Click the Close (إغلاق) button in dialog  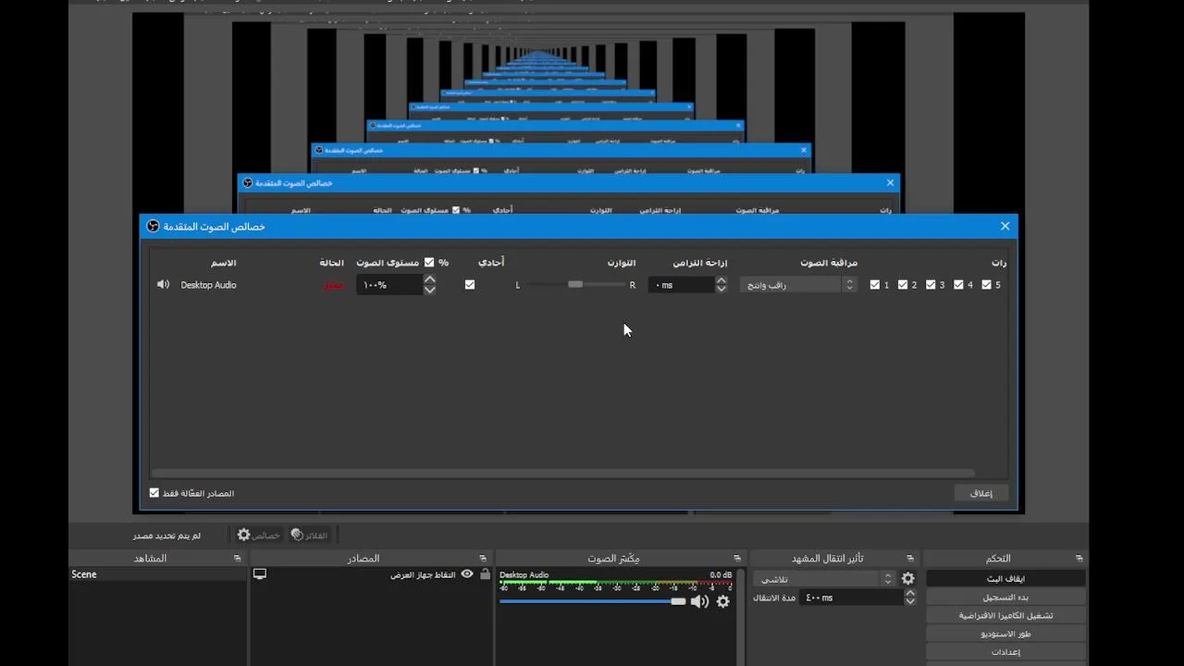(981, 493)
